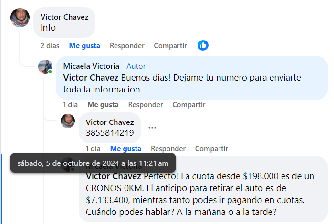The height and width of the screenshot is (224, 334).
Task: Click the blue thumbs-up reaction icon
Action: pyautogui.click(x=203, y=45)
